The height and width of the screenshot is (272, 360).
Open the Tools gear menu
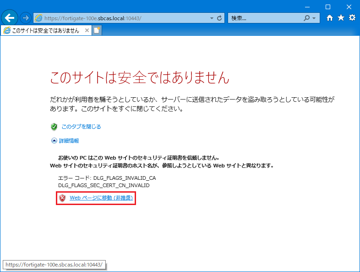click(x=352, y=18)
